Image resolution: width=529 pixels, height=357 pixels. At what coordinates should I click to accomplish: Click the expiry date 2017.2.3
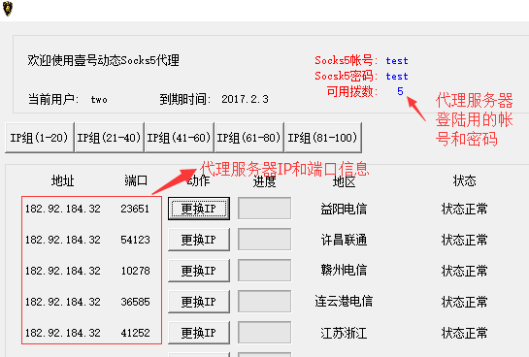click(x=245, y=100)
